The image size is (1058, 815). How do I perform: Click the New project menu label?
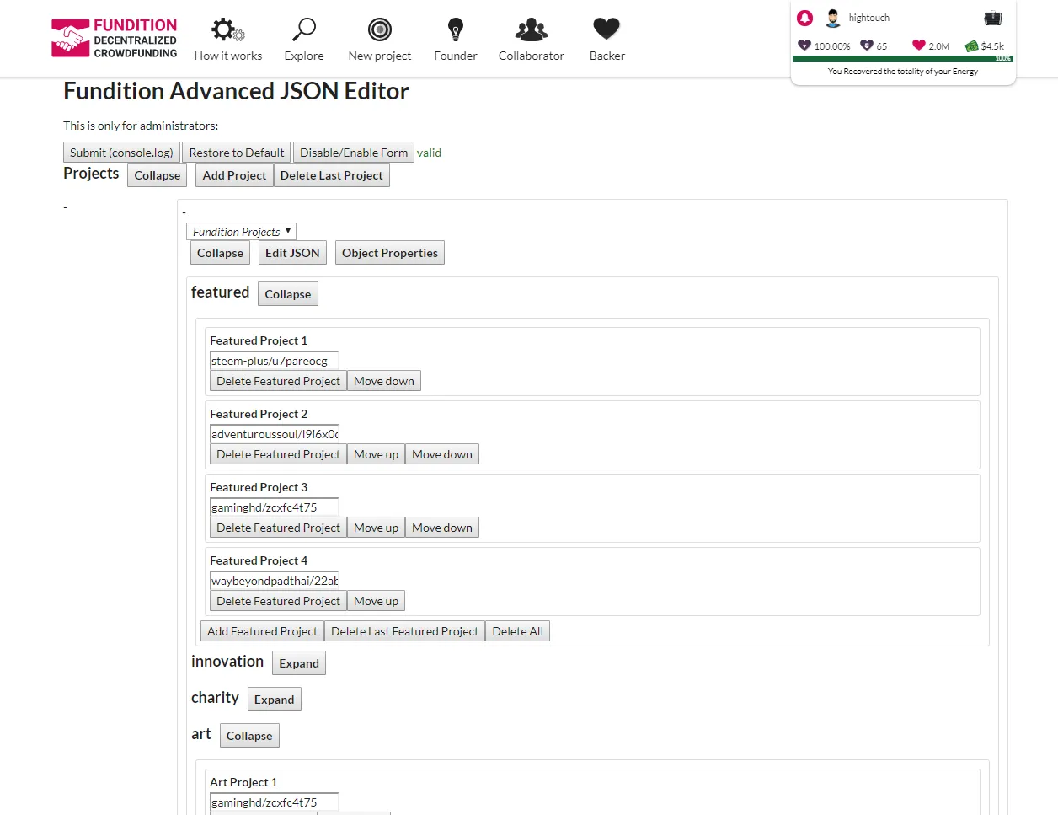(x=380, y=56)
